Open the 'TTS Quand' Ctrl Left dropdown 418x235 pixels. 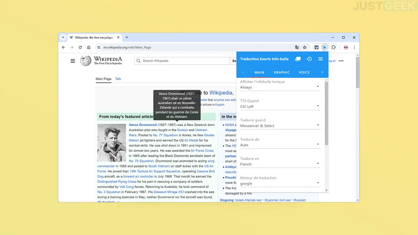tap(280, 106)
